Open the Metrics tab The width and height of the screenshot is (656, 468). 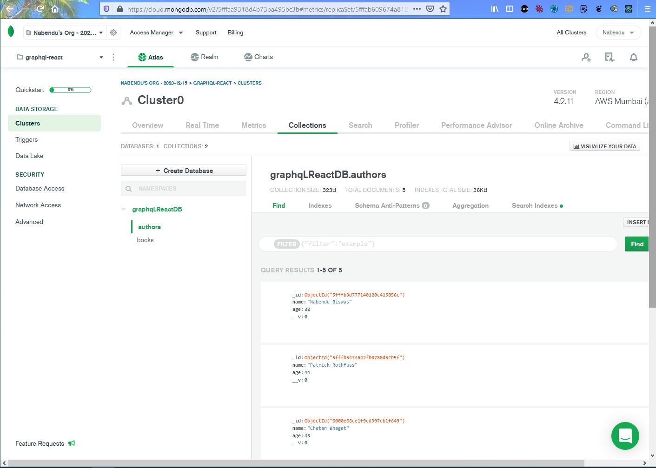point(254,125)
